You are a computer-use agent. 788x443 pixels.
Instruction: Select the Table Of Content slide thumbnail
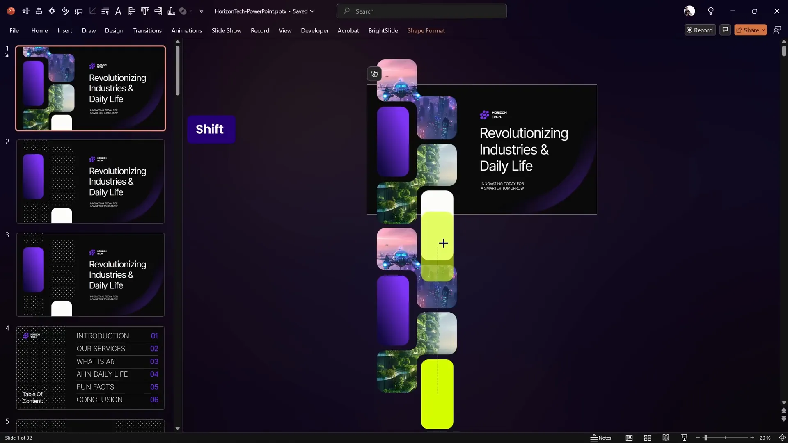pos(90,368)
